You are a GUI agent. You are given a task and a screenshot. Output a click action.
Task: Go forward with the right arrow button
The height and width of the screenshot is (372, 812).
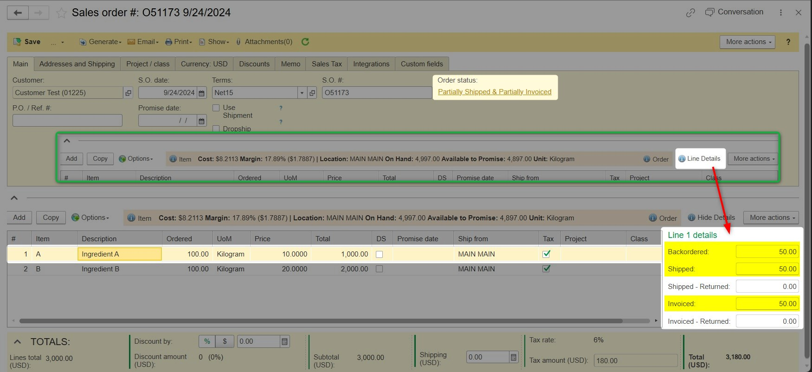coord(39,13)
